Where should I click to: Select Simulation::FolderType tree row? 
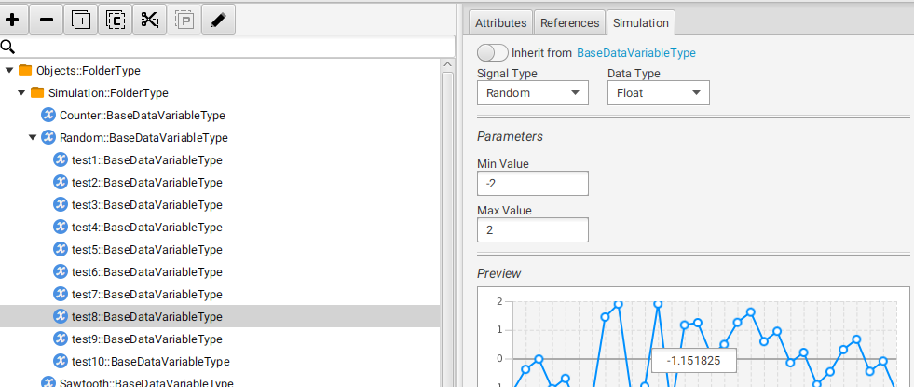pyautogui.click(x=220, y=93)
